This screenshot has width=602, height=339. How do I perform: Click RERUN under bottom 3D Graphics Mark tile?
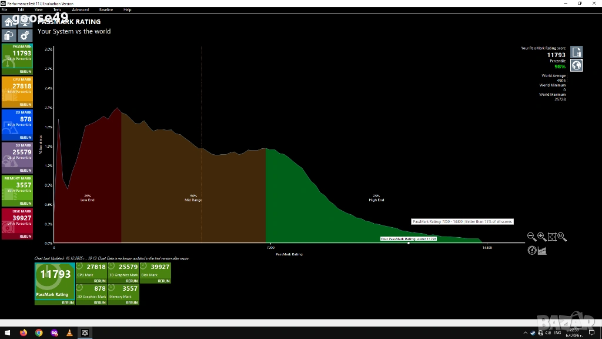point(132,281)
